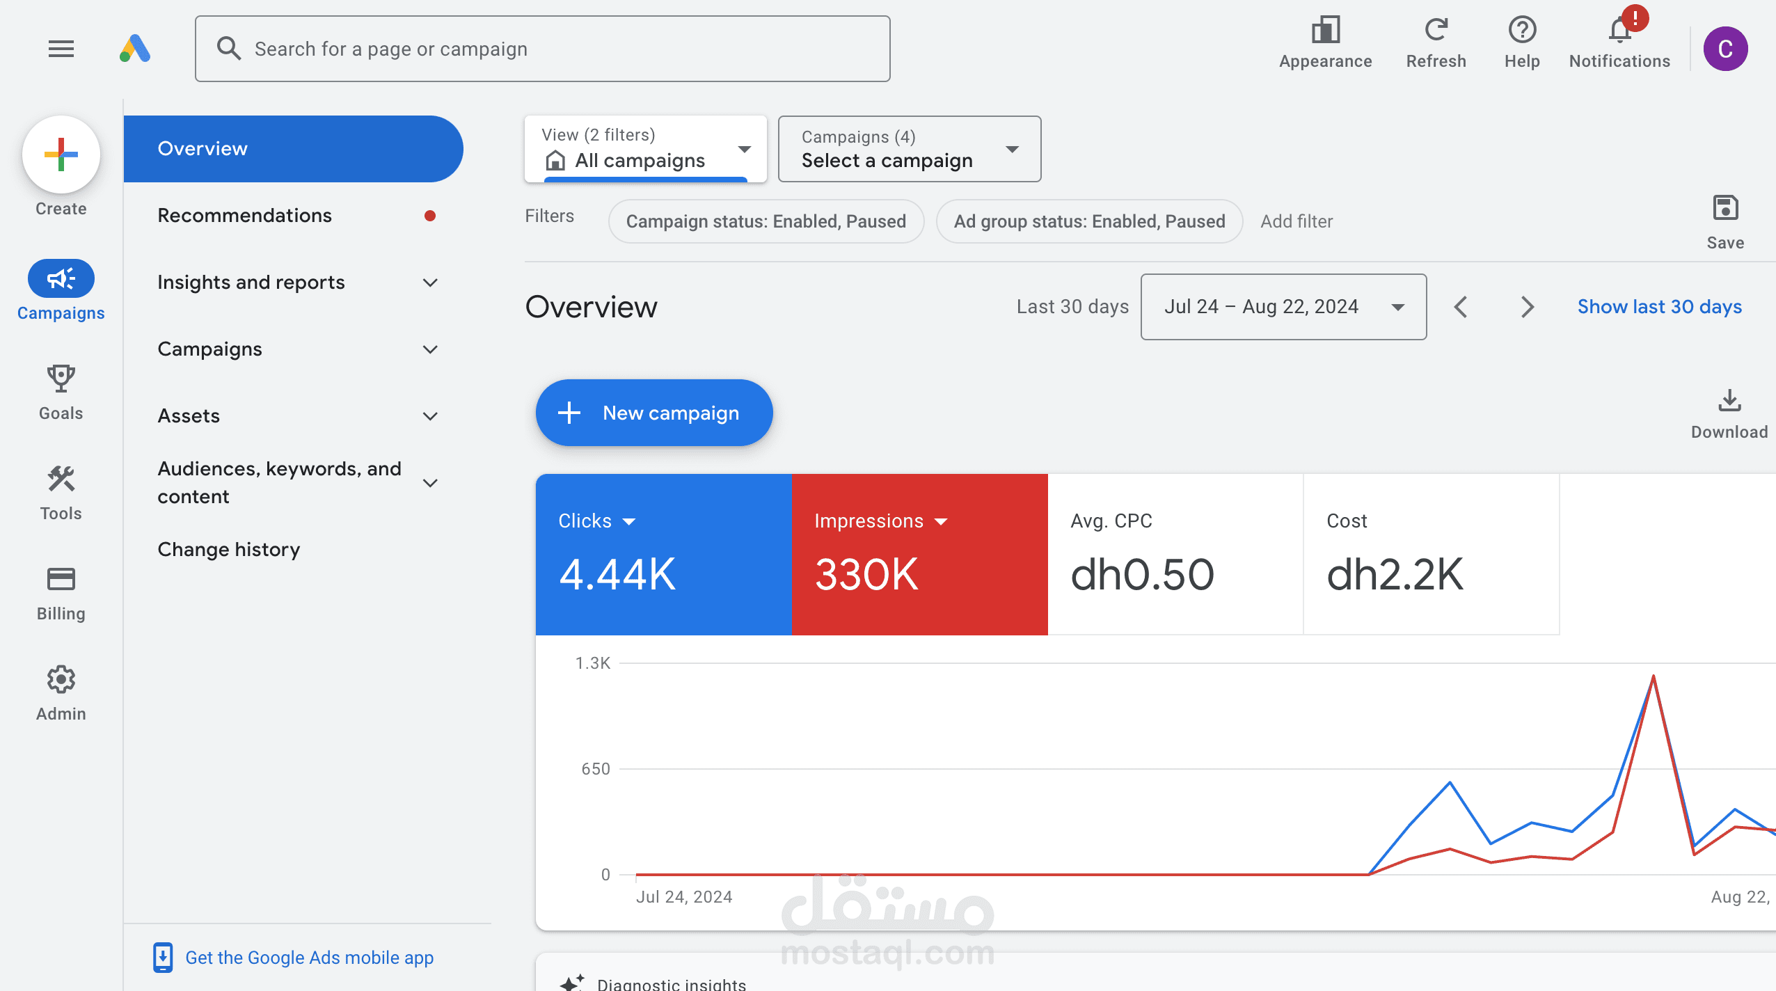Save the current filter view
This screenshot has height=991, width=1776.
coord(1725,223)
